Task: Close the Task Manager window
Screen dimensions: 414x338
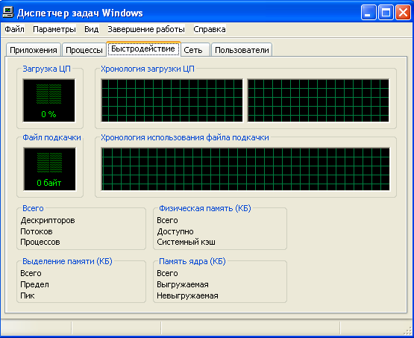Action: coord(403,13)
